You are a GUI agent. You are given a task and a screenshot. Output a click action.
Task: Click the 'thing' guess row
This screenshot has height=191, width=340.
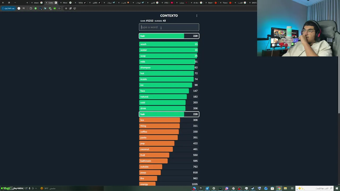pos(169,126)
